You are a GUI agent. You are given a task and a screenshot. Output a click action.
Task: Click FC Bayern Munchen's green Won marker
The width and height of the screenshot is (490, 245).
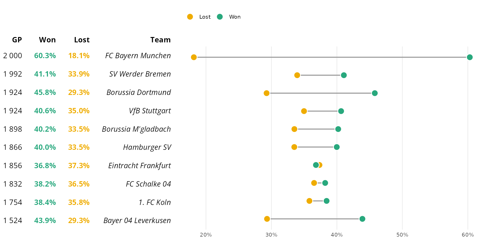pos(470,57)
